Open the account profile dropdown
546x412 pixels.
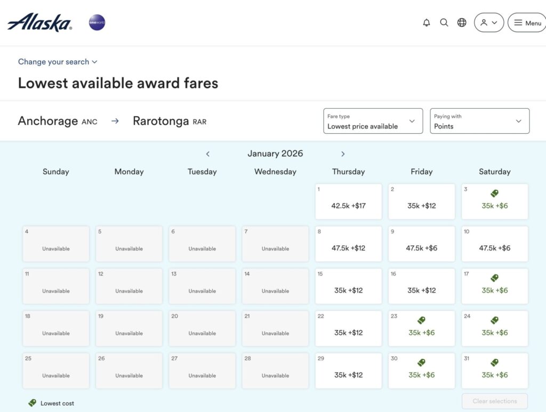[x=488, y=22]
